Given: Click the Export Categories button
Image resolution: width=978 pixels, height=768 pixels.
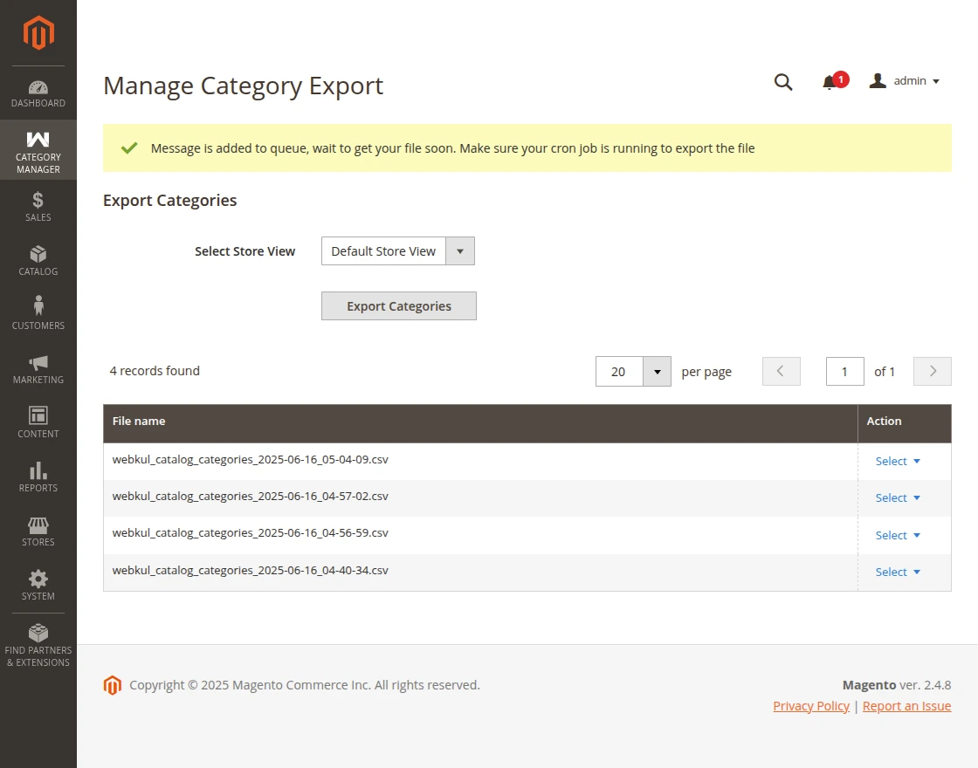Looking at the screenshot, I should [x=398, y=305].
